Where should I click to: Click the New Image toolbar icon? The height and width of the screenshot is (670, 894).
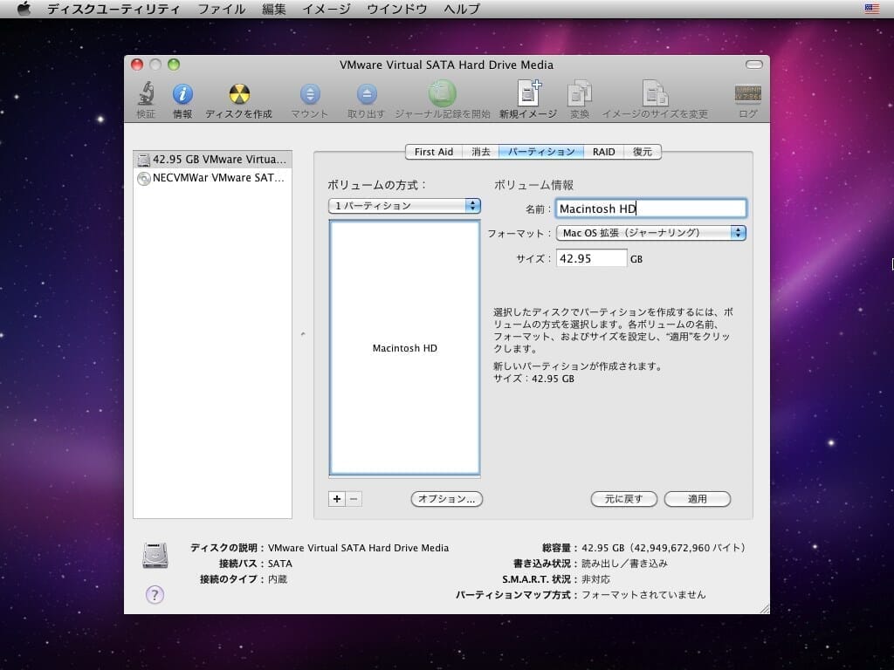pyautogui.click(x=527, y=94)
